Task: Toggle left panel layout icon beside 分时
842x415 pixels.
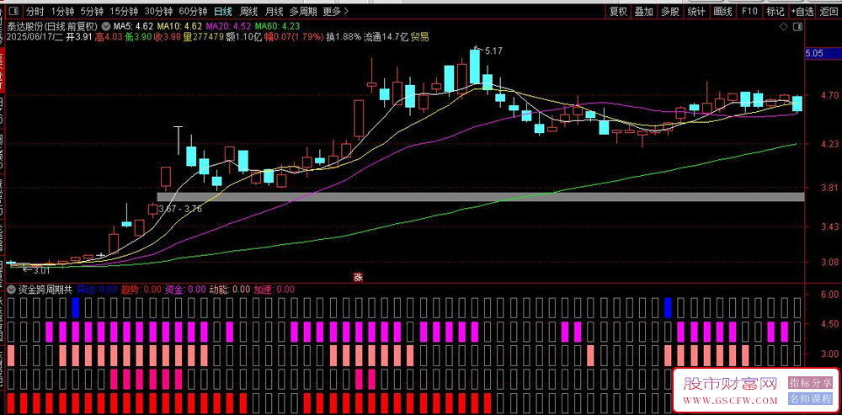Action: (14, 11)
